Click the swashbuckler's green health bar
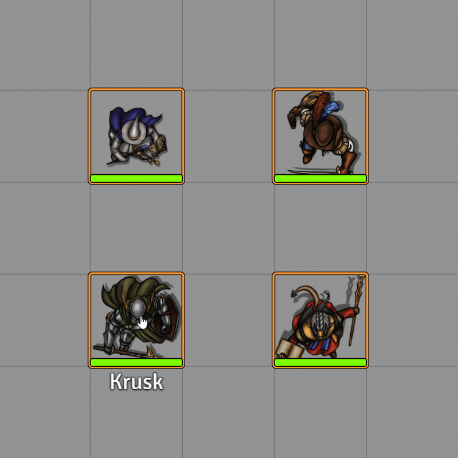Viewport: 458px width, 458px height. [x=320, y=178]
